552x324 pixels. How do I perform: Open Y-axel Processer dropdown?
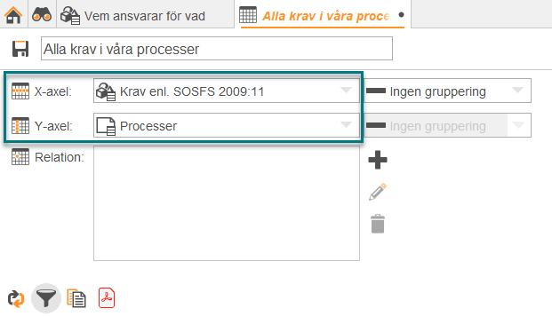point(227,125)
